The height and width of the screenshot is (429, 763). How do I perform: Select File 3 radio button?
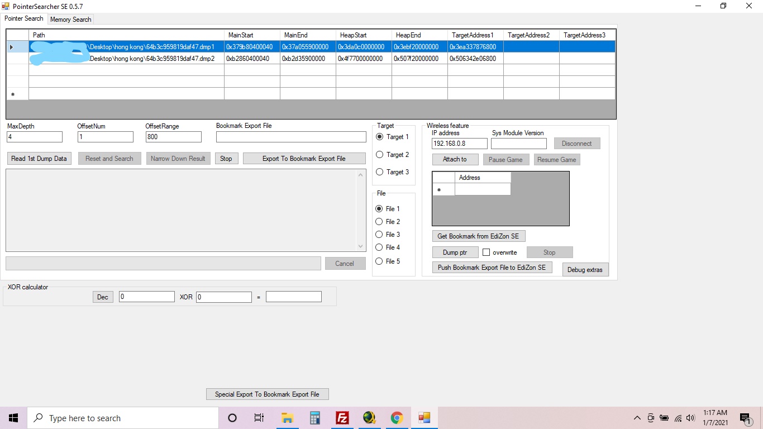(x=379, y=235)
